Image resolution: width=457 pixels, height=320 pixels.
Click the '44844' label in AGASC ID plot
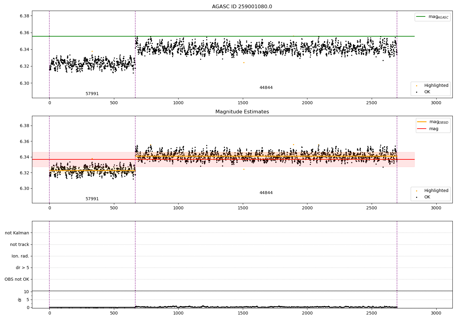pyautogui.click(x=266, y=88)
